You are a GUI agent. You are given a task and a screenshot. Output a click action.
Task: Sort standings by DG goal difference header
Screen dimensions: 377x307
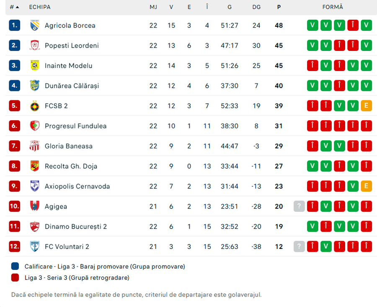256,7
